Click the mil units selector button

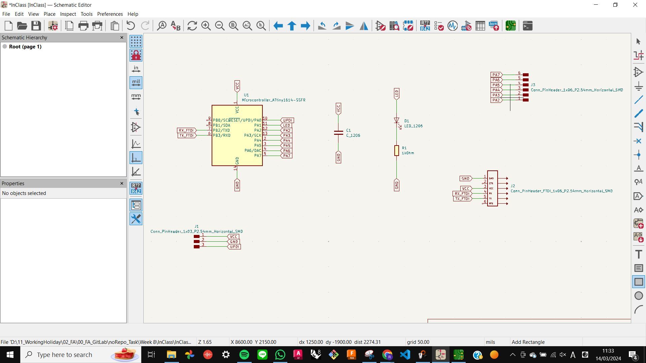(135, 82)
